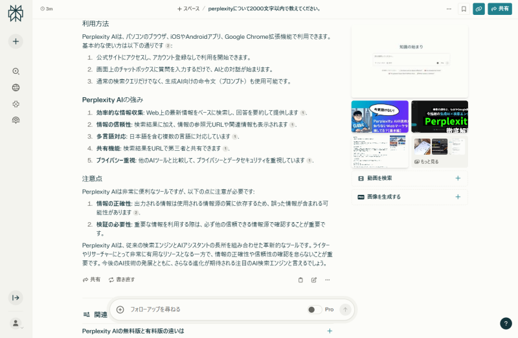
Task: Start a new thread with the plus button
Action: coord(16,41)
